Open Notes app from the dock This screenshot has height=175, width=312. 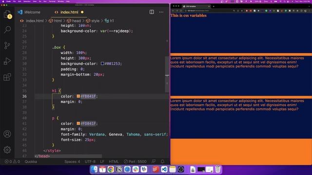(x=173, y=169)
